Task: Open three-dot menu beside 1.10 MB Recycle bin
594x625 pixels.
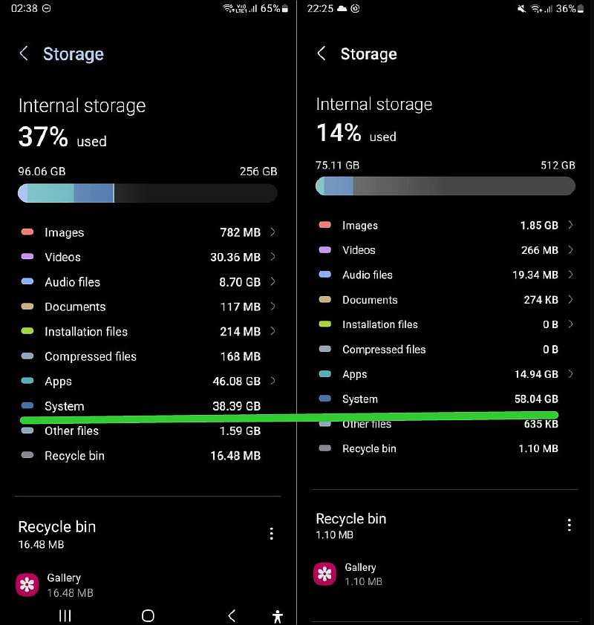Action: click(569, 525)
